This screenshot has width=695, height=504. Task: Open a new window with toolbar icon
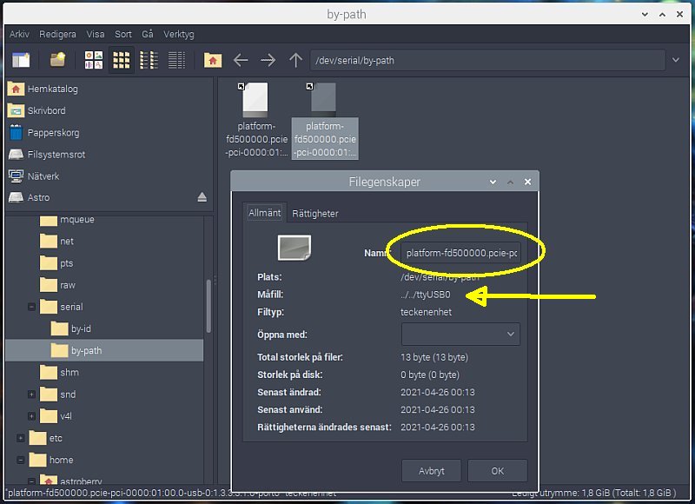20,59
